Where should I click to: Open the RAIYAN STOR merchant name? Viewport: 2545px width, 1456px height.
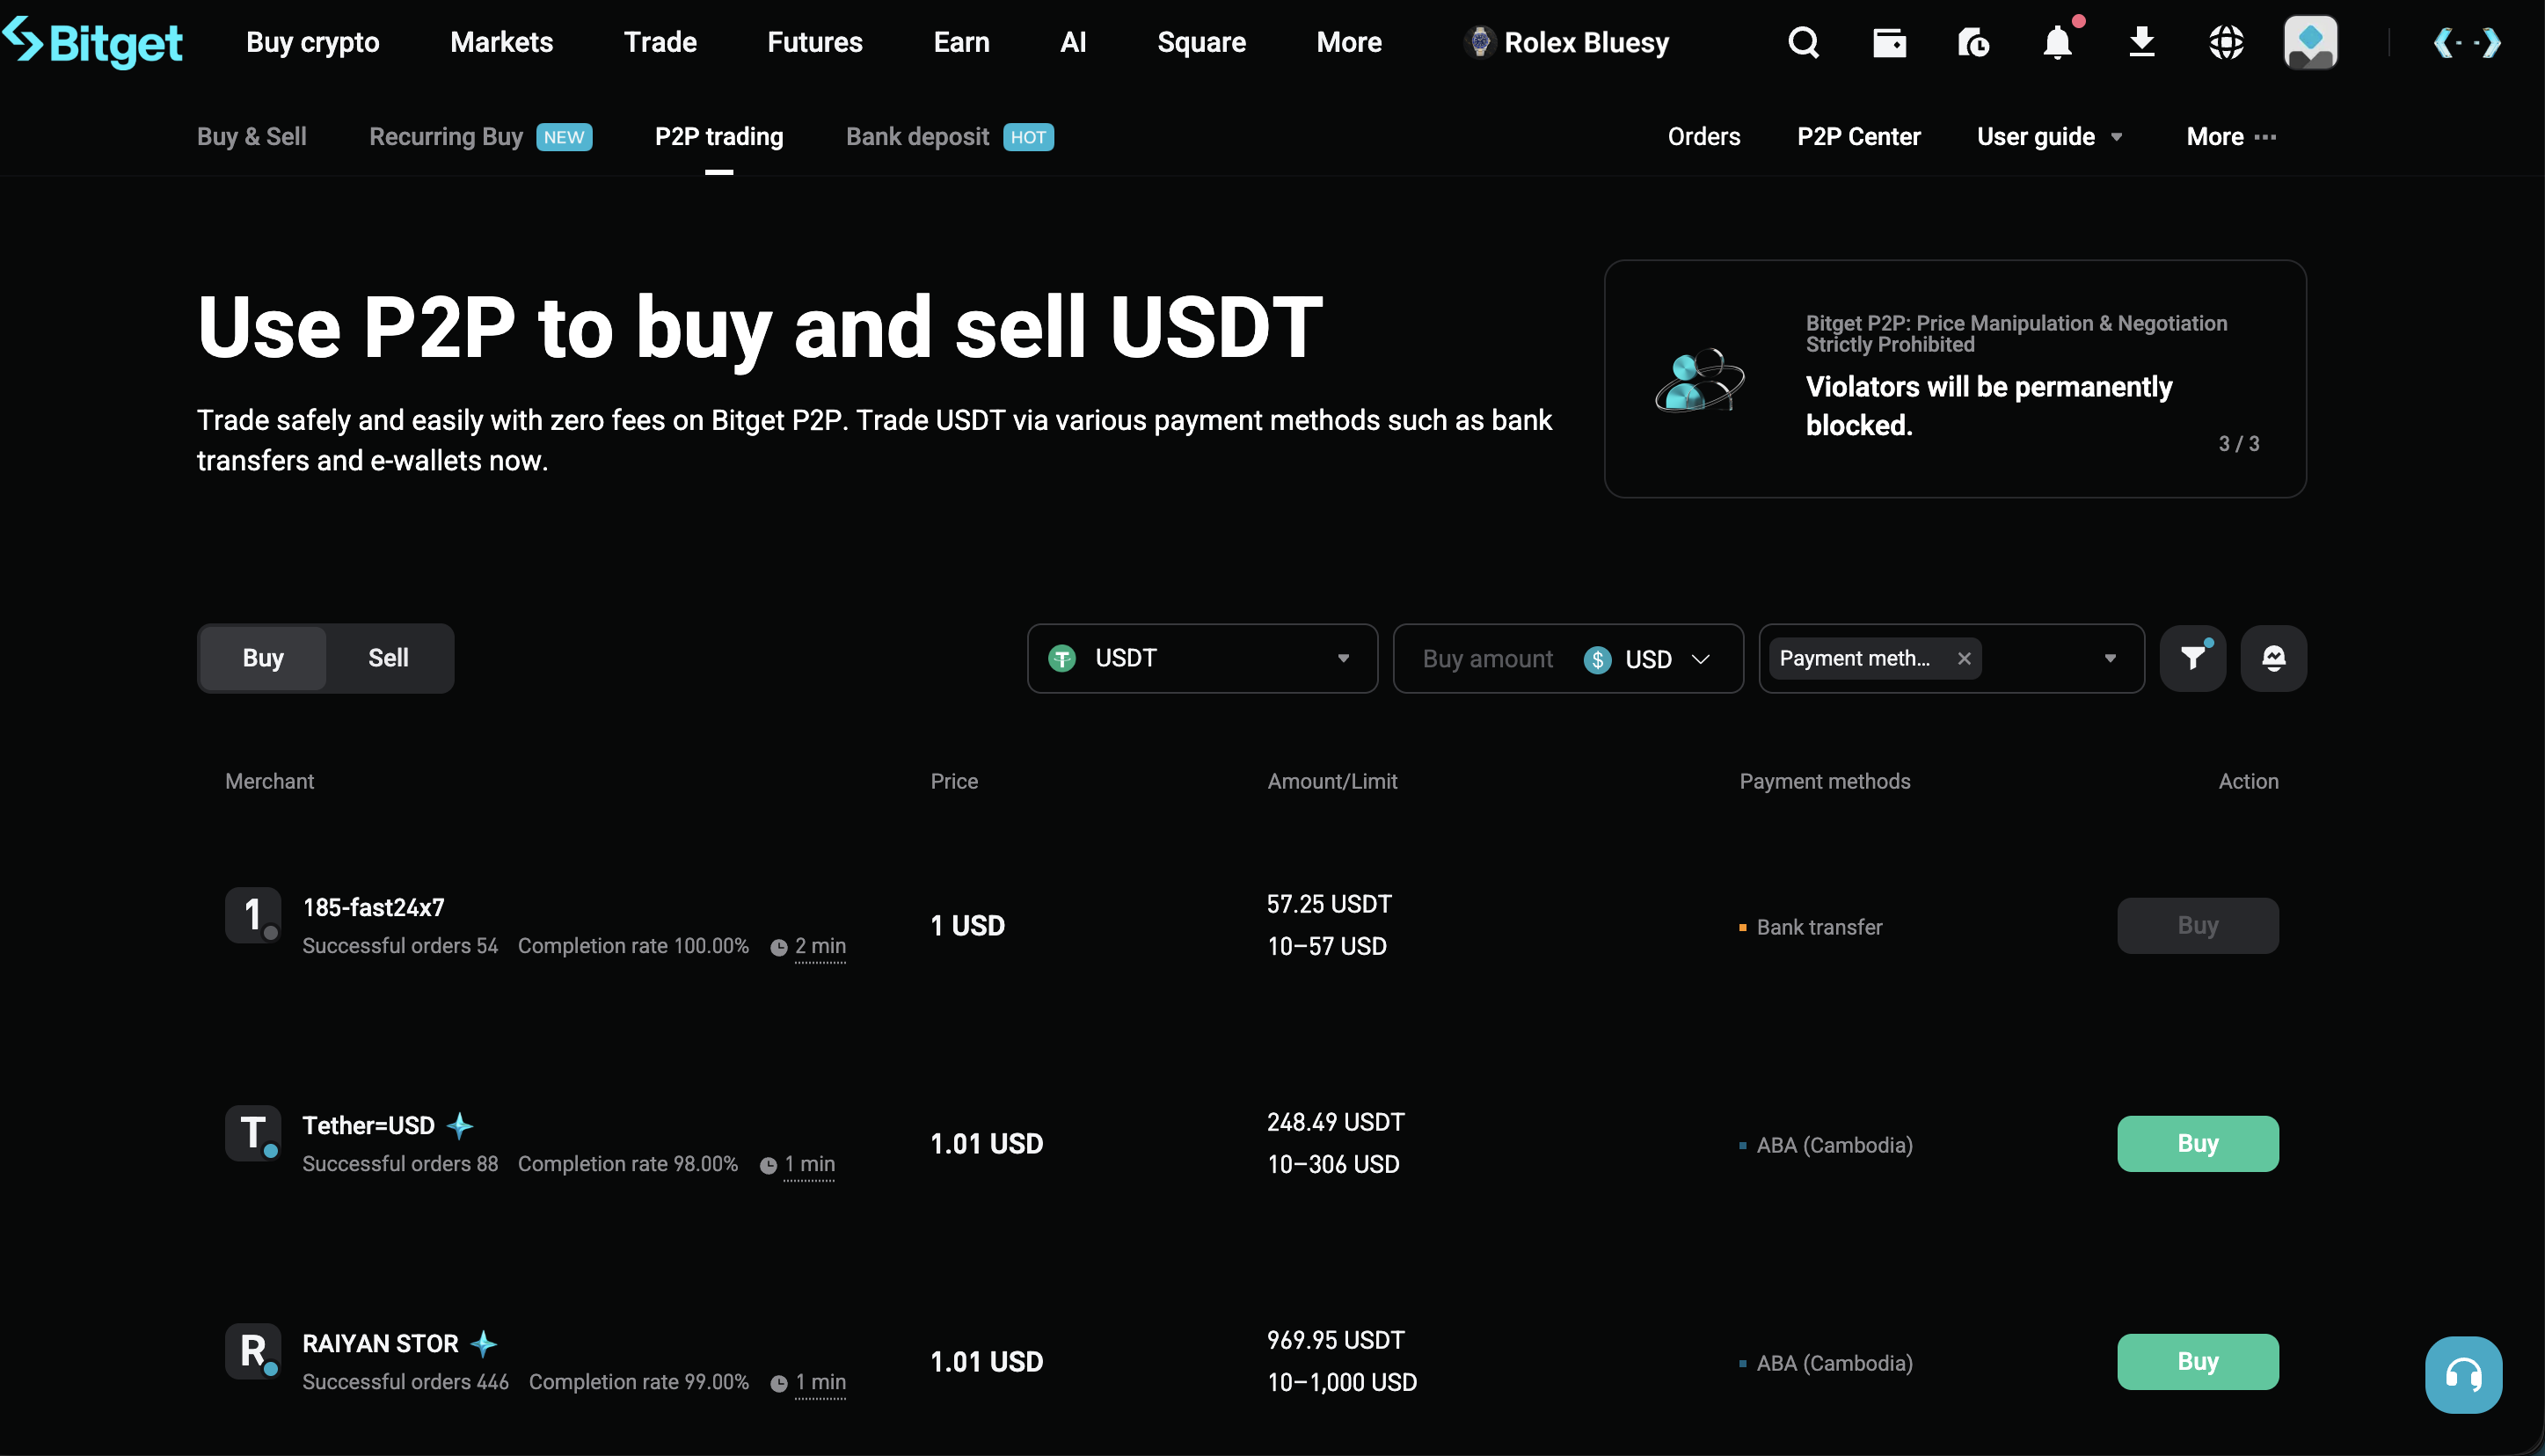(380, 1343)
